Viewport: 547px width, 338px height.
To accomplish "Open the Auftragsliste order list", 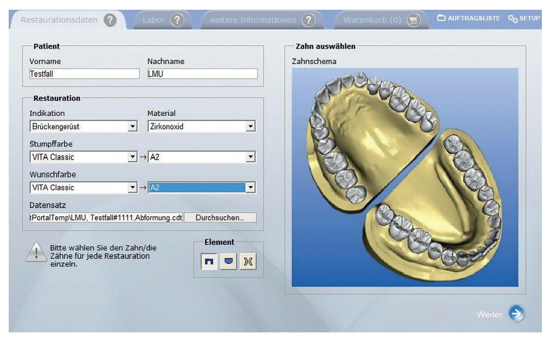I will [468, 18].
